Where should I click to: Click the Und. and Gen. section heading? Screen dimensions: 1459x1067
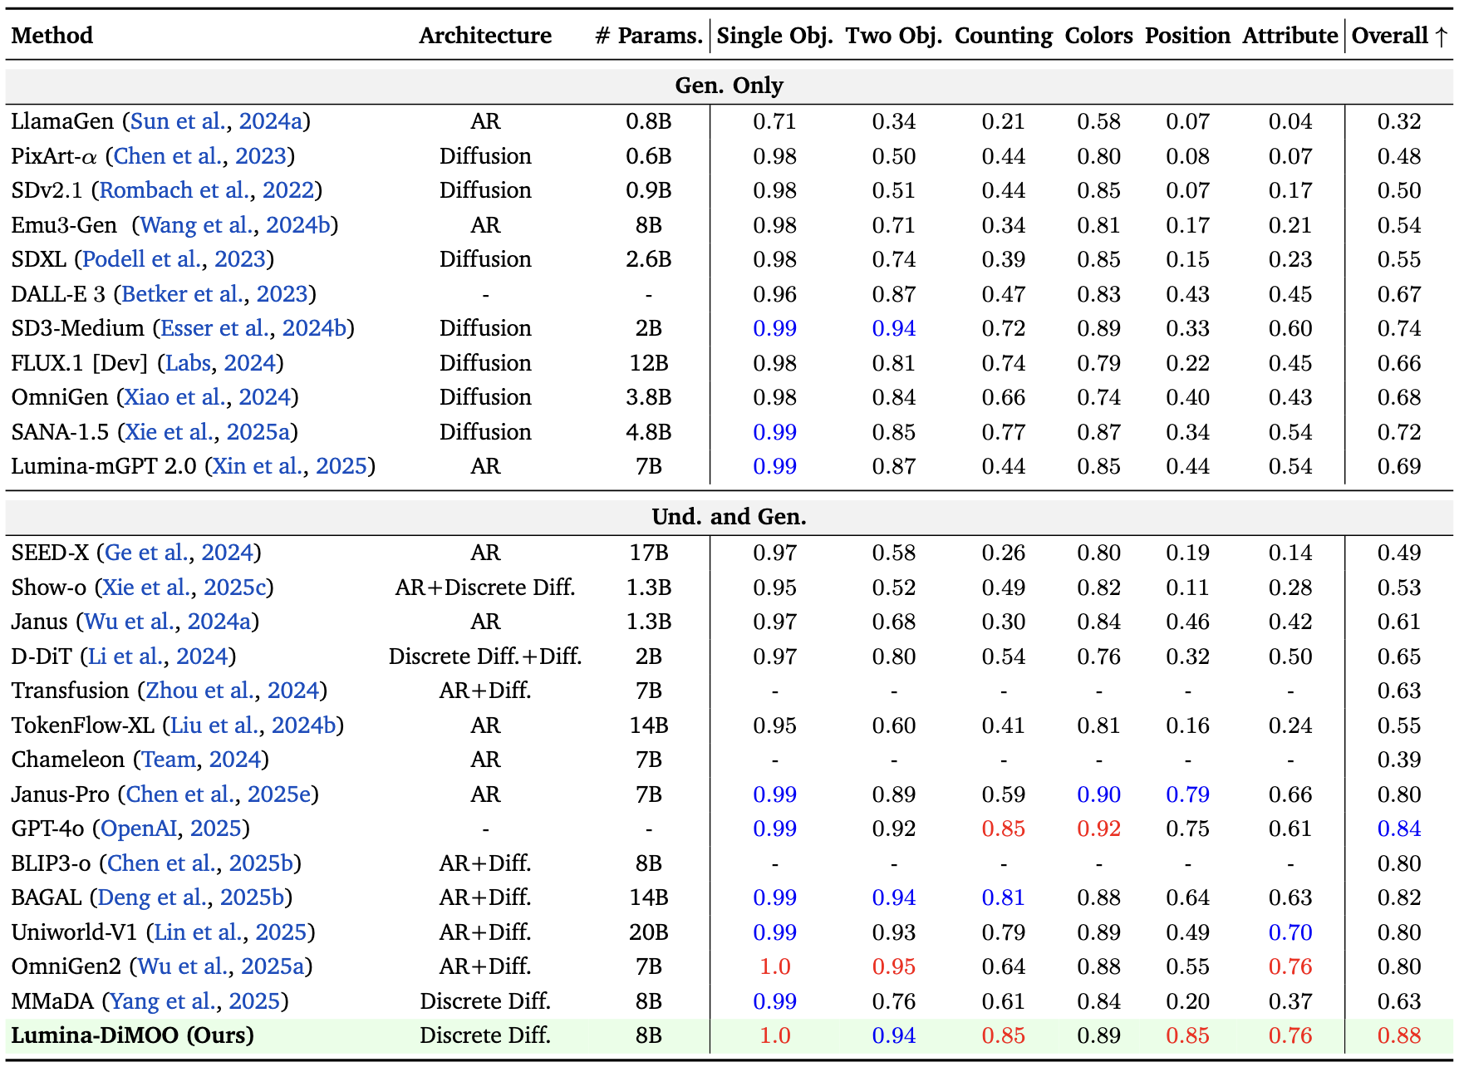(x=729, y=517)
